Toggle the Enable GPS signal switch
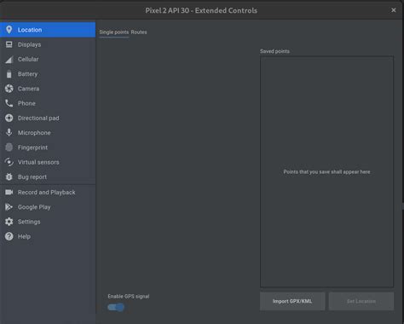This screenshot has height=324, width=404. pyautogui.click(x=116, y=307)
